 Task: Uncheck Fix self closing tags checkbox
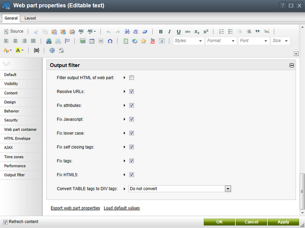pyautogui.click(x=132, y=147)
